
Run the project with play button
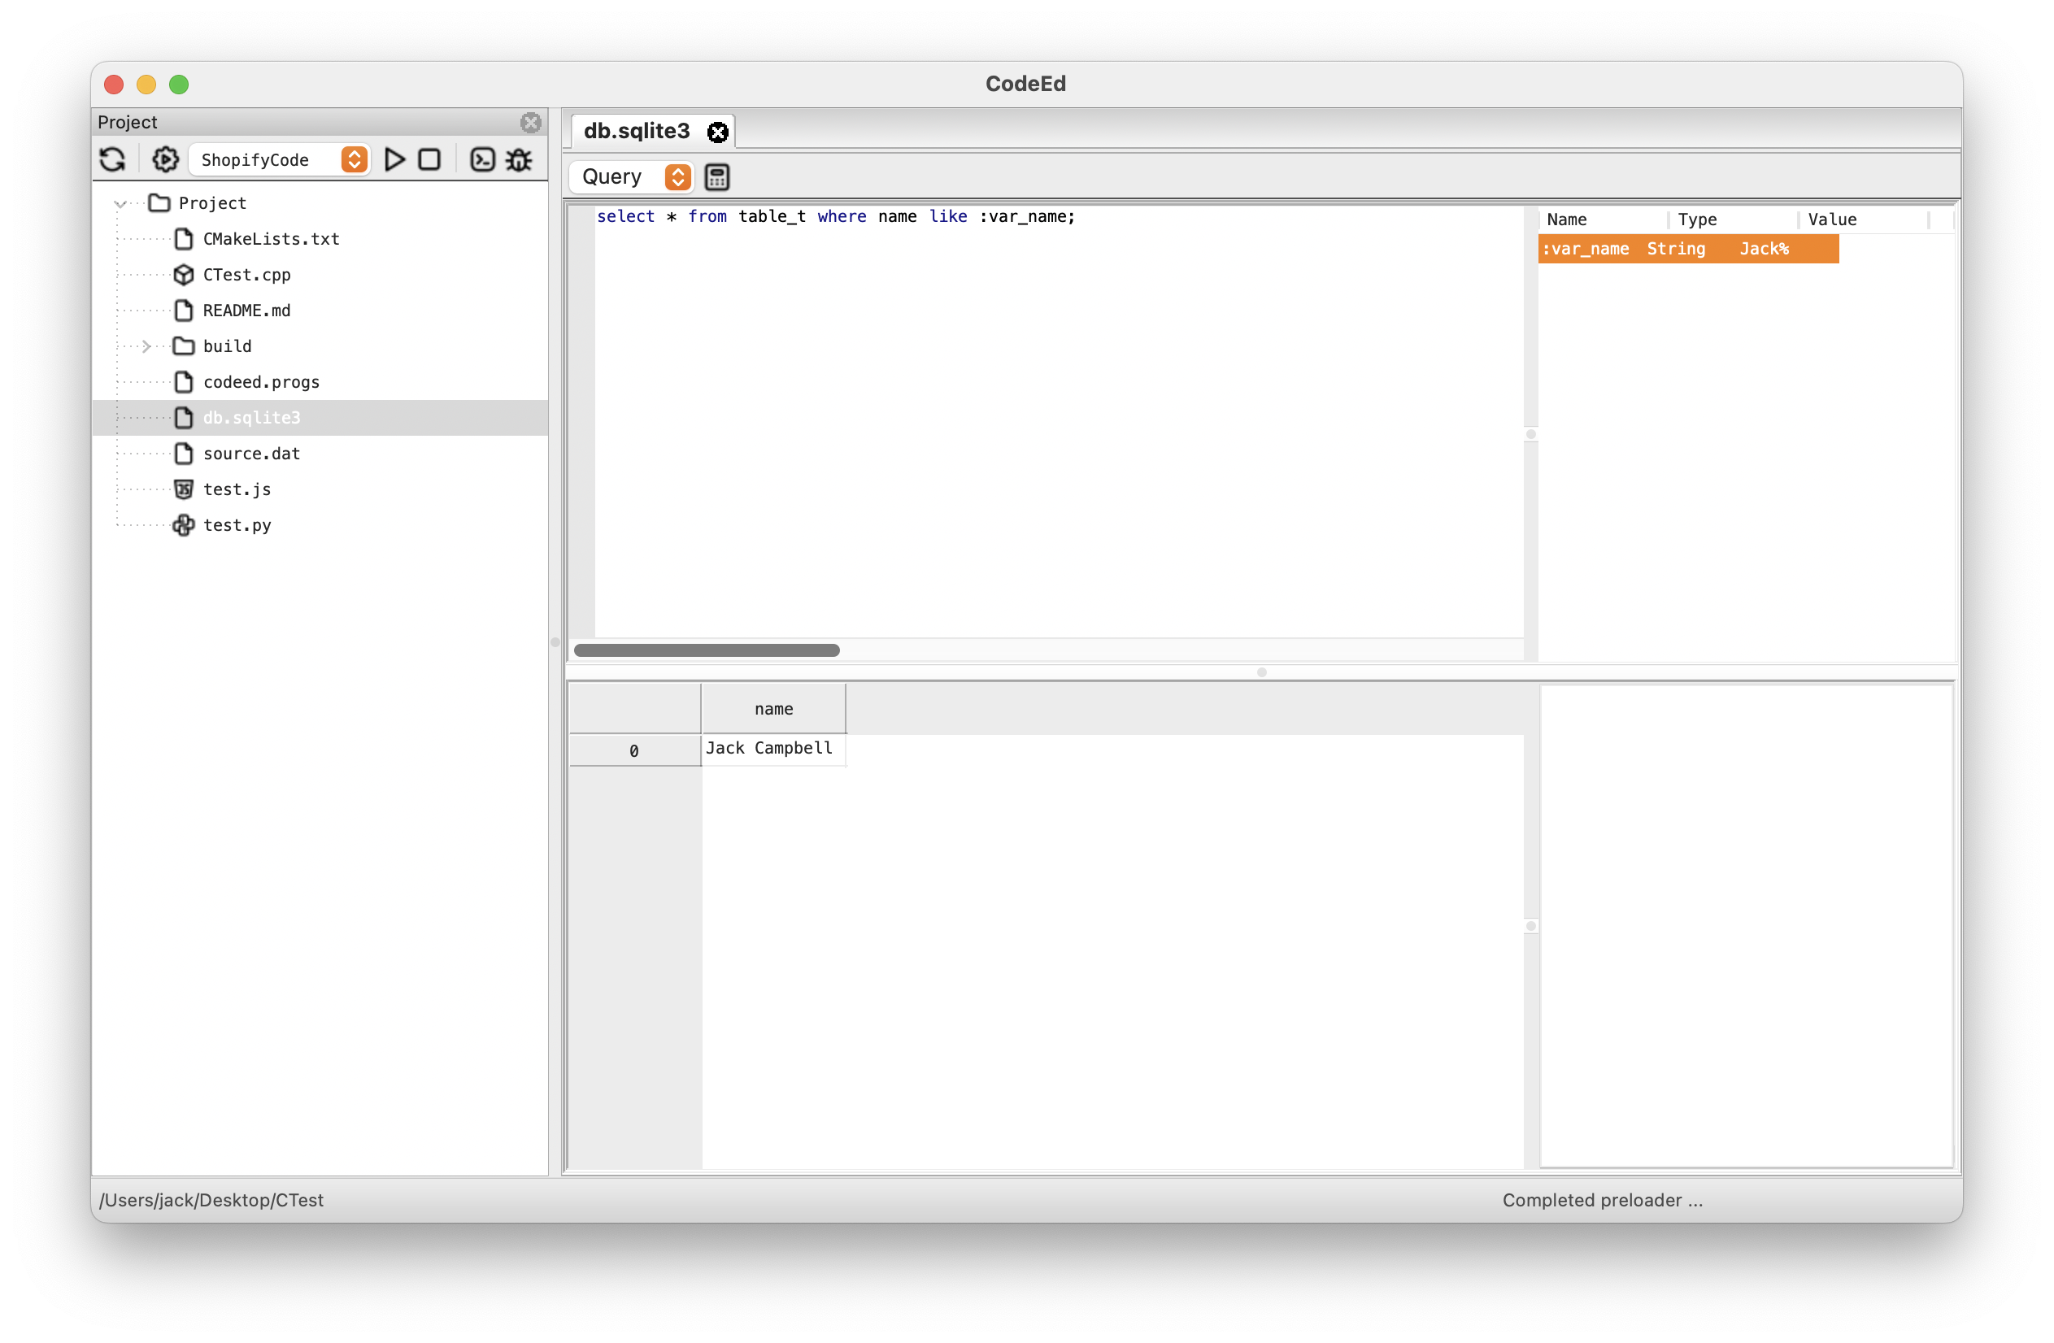pyautogui.click(x=394, y=159)
